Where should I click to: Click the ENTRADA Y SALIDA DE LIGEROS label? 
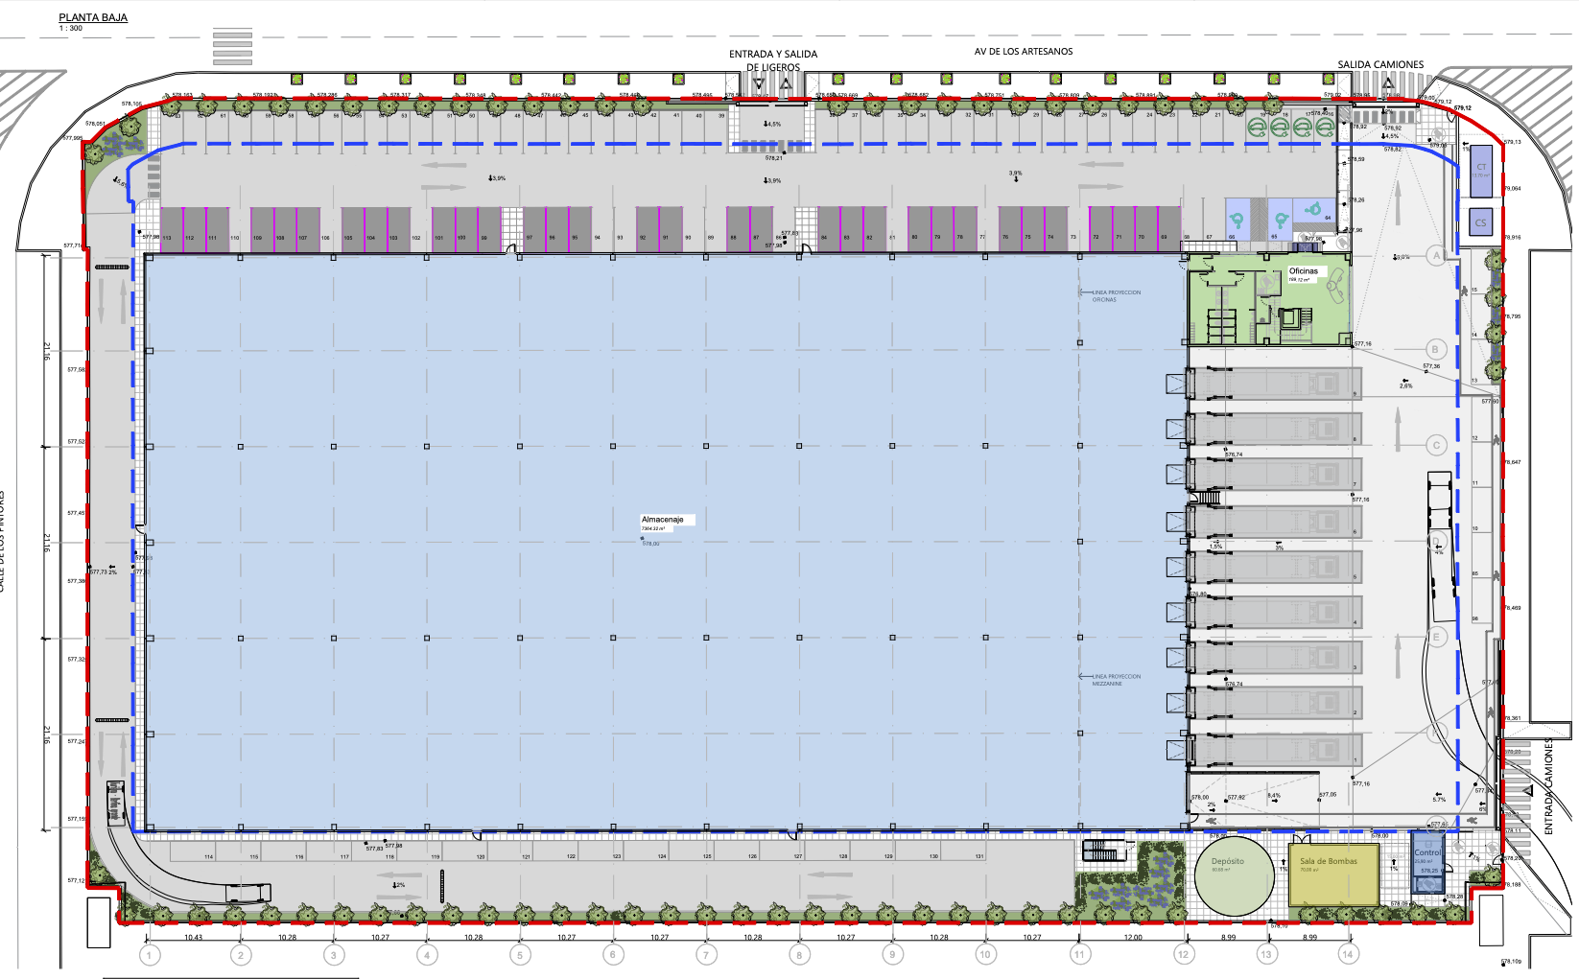[773, 60]
